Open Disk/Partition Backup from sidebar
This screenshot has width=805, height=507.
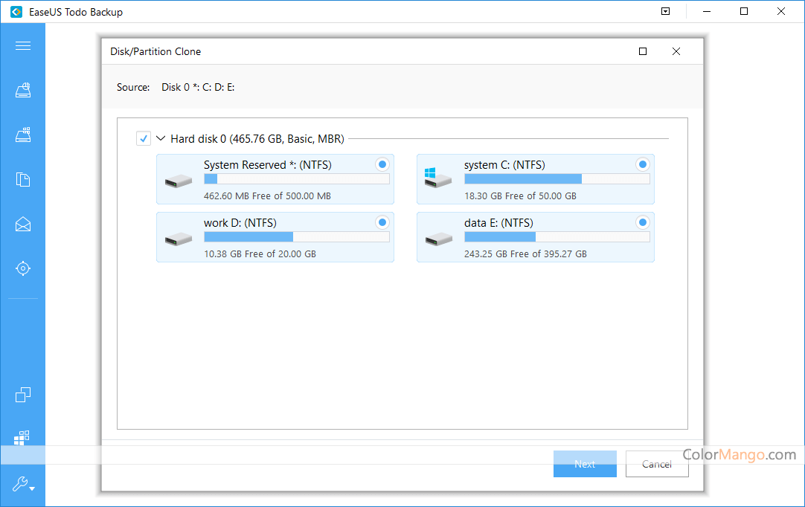tap(23, 91)
